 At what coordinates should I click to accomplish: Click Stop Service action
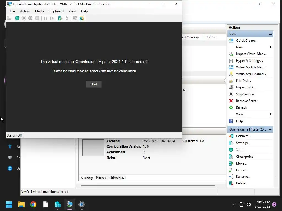pyautogui.click(x=245, y=94)
